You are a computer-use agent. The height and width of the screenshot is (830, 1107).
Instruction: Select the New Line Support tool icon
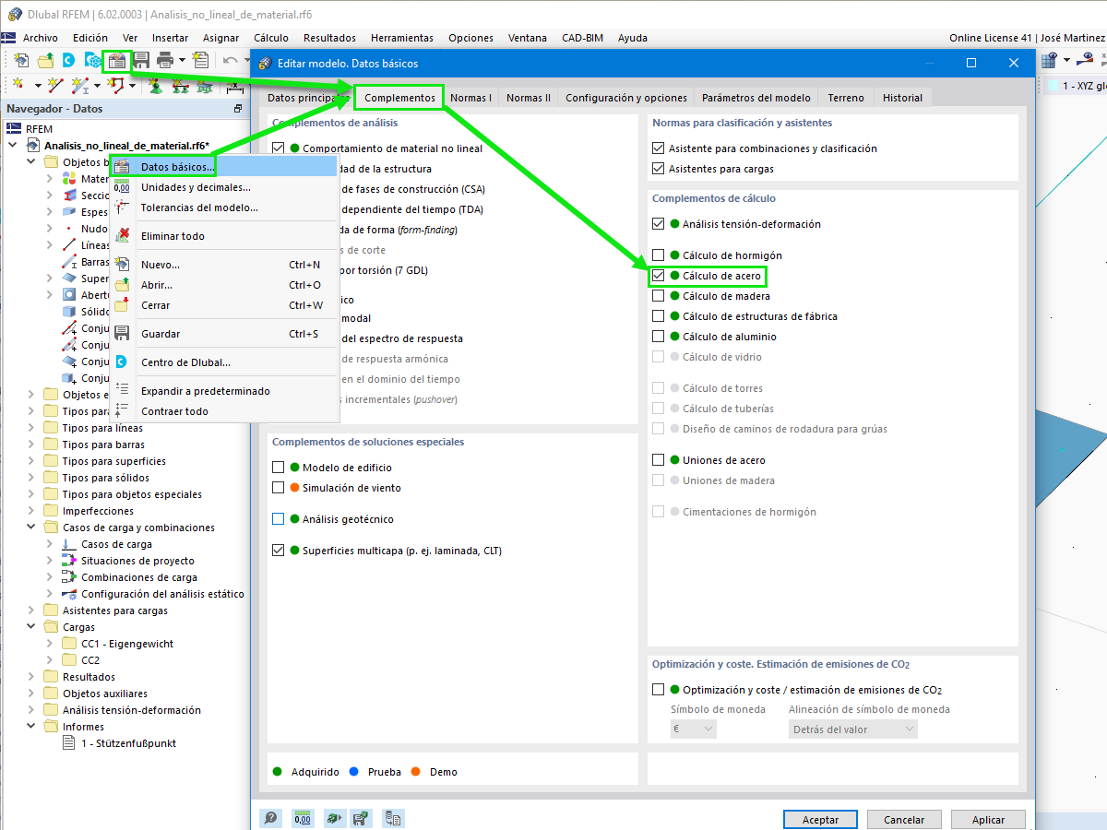(182, 85)
